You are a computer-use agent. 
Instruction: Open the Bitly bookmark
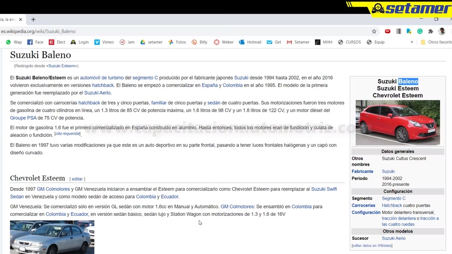200,42
